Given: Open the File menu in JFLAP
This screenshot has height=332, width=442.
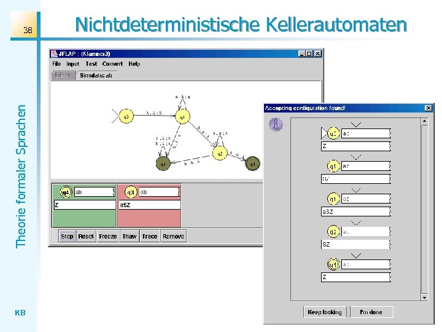Looking at the screenshot, I should (x=56, y=64).
